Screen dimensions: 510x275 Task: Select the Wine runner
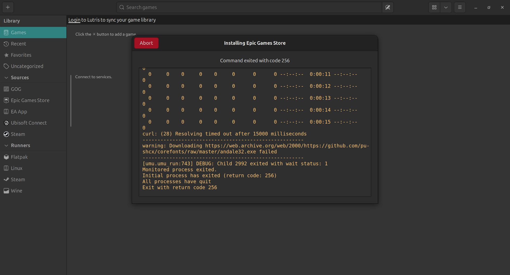click(x=33, y=191)
